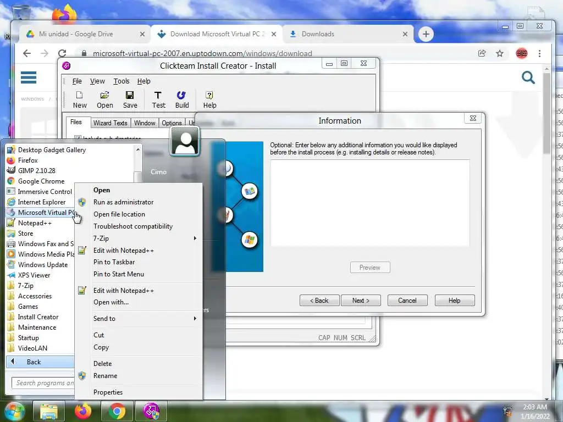Switch to the Downloads Chrome tab
This screenshot has width=563, height=422.
tap(348, 34)
